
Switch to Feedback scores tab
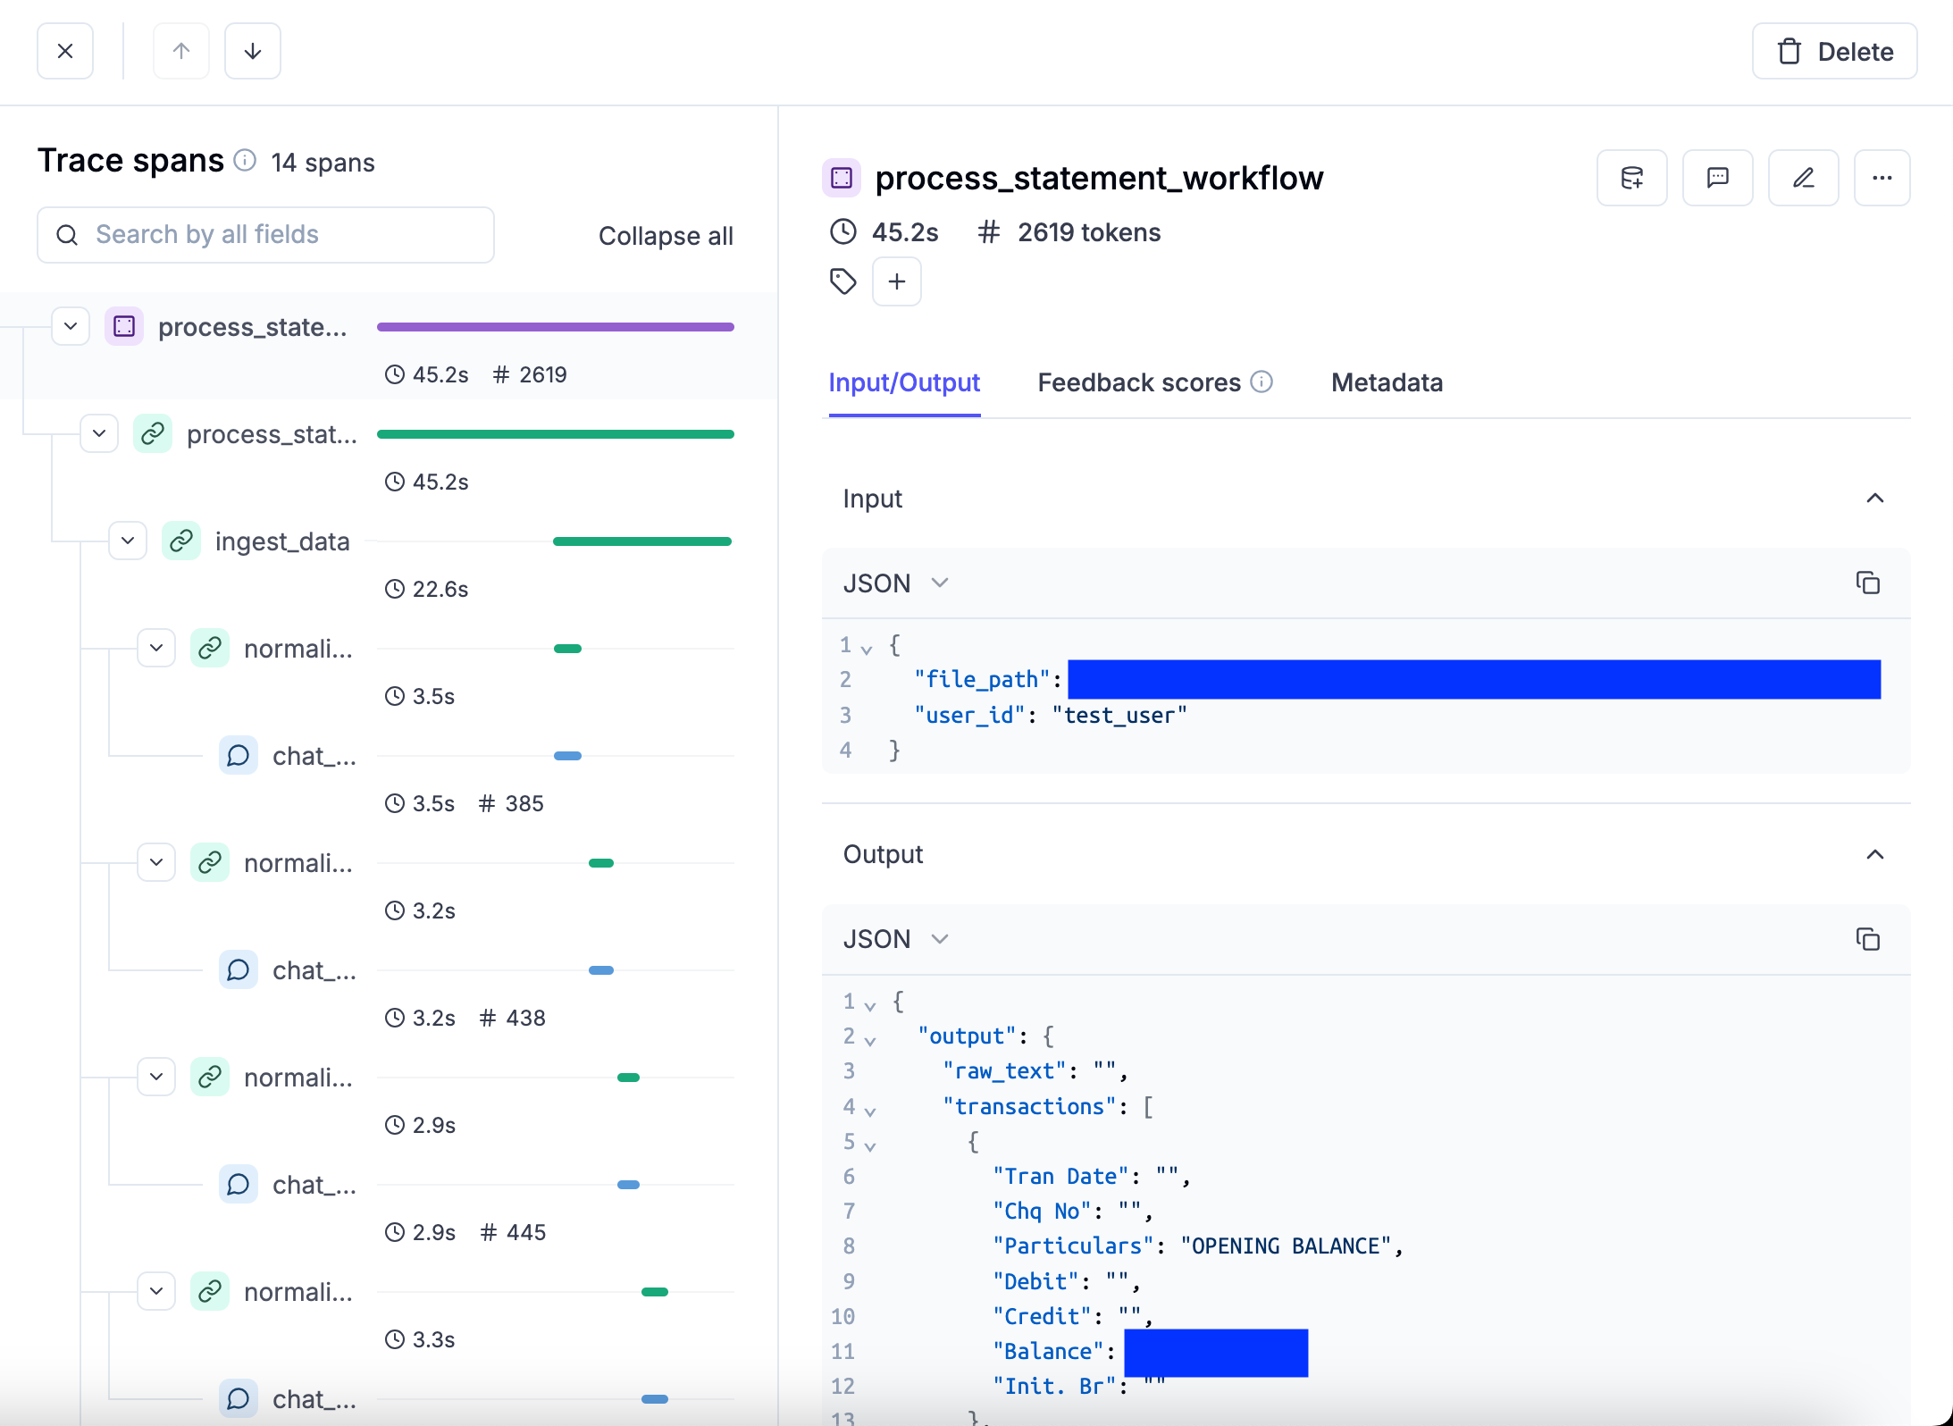1139,382
